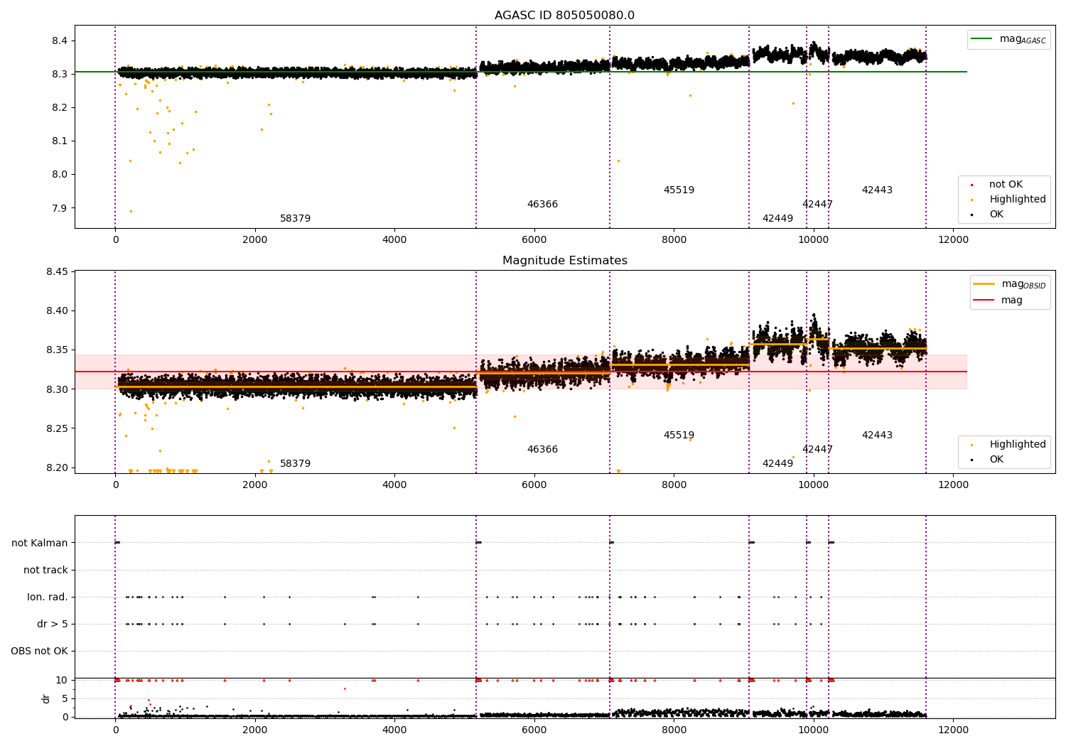Click the 5 tick on dr axis
The image size is (1066, 746).
point(65,698)
